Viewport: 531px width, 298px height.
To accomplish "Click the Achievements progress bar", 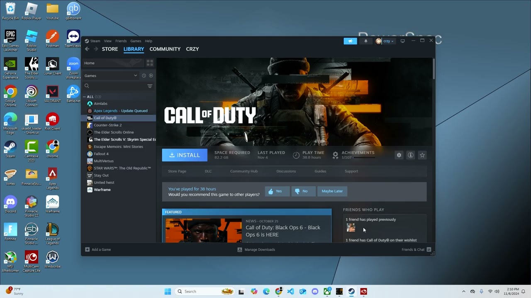I will (363, 158).
